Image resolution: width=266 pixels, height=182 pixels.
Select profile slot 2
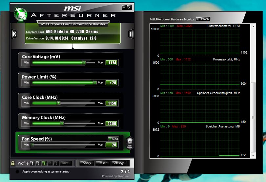click(x=38, y=163)
